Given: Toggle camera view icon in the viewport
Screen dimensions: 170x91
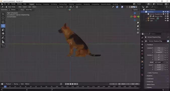Looking at the screenshot, I should coord(138,29).
